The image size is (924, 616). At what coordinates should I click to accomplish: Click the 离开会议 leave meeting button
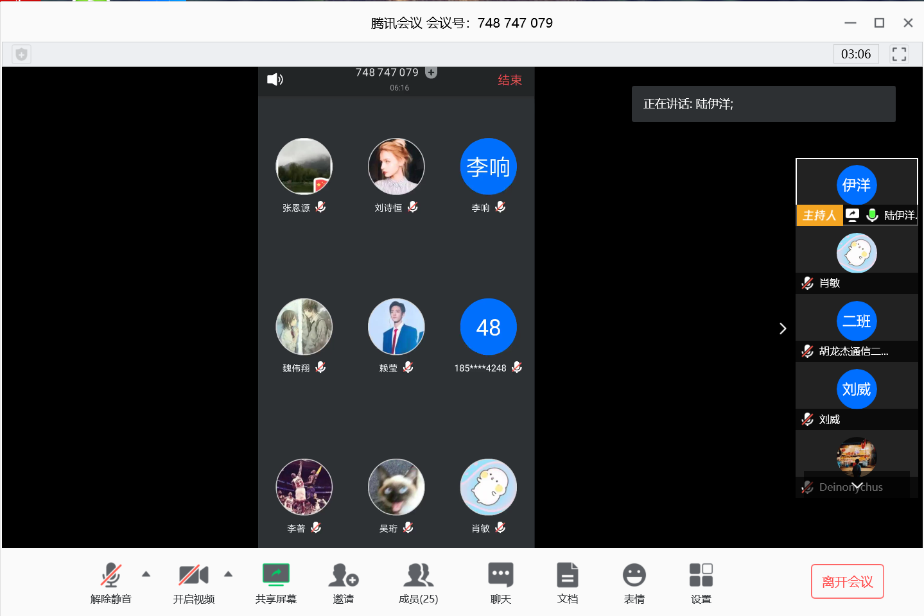coord(847,581)
